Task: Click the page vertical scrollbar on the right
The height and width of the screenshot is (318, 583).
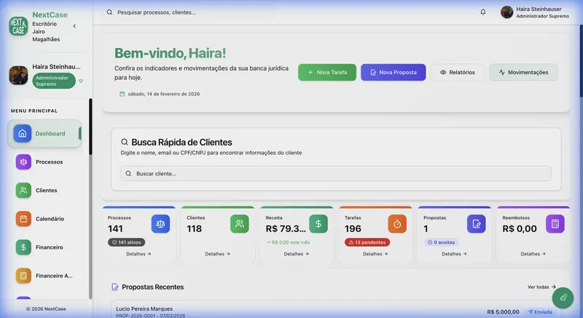Action: (581, 61)
